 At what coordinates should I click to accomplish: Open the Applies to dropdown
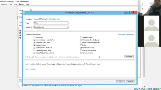click(x=51, y=27)
